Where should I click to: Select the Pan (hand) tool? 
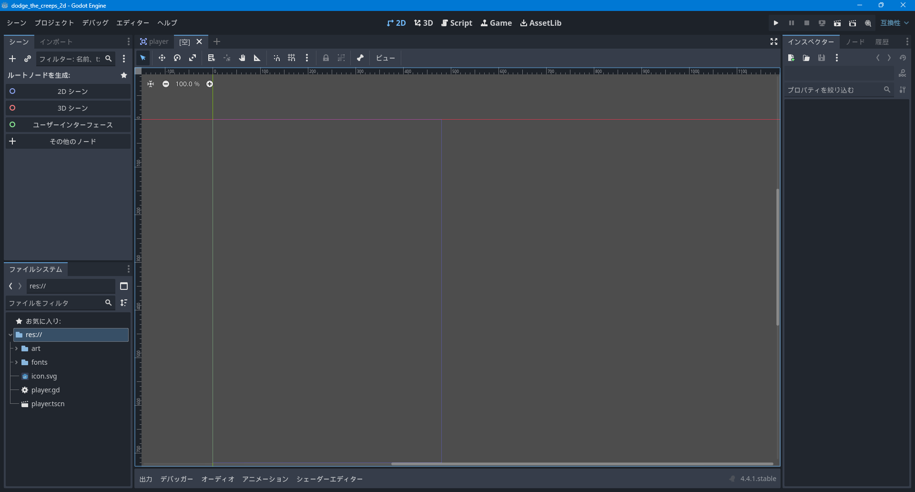(242, 58)
